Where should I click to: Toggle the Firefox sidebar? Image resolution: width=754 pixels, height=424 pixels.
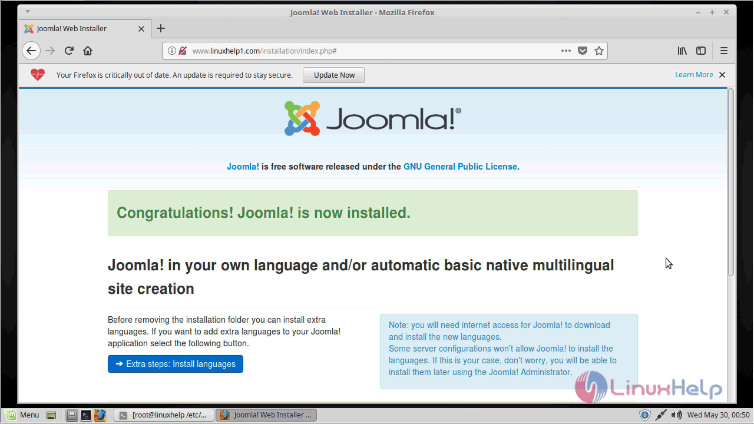click(701, 51)
